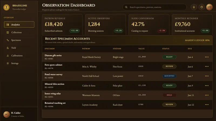Open more options for Botanical teaching set
This screenshot has height=121, width=216.
207,105
